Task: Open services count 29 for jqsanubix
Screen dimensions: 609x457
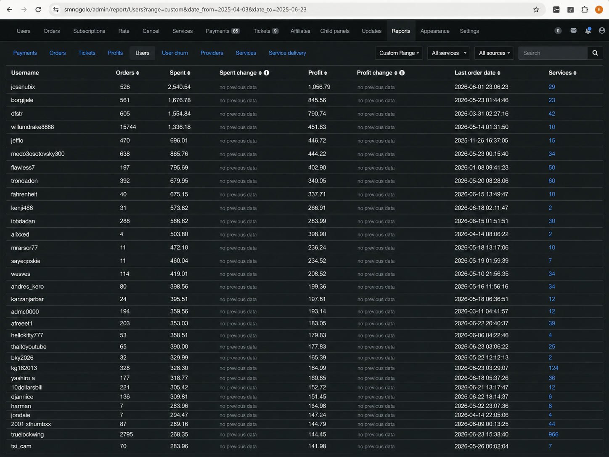Action: tap(552, 87)
